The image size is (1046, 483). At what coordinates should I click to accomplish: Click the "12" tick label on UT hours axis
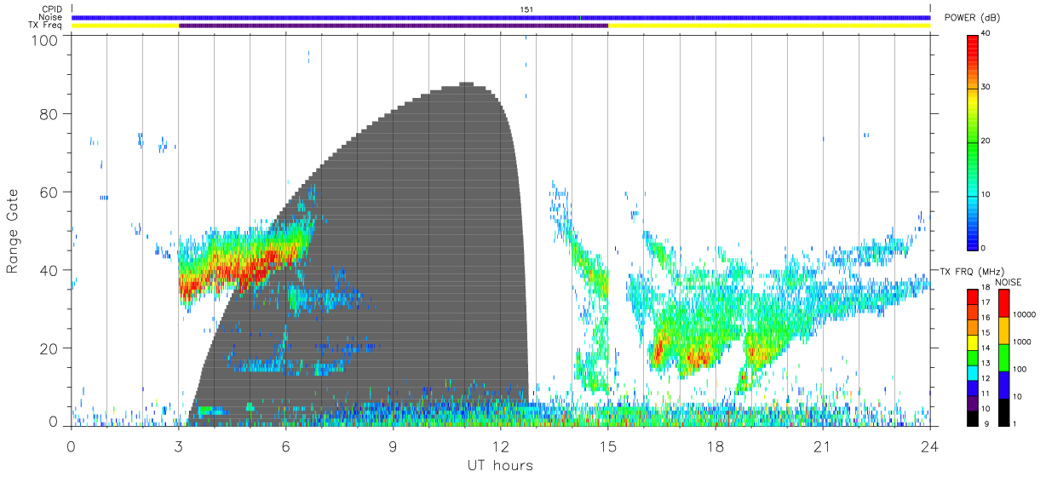pyautogui.click(x=501, y=446)
